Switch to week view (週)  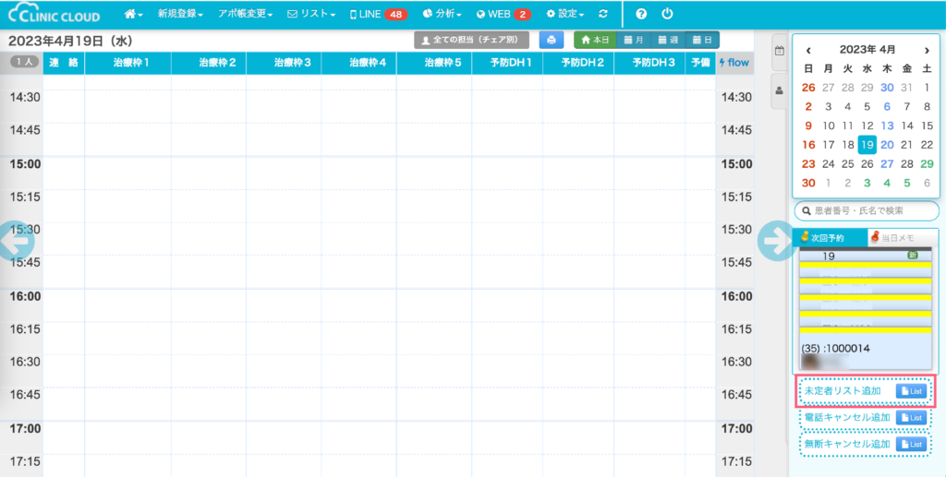[667, 41]
